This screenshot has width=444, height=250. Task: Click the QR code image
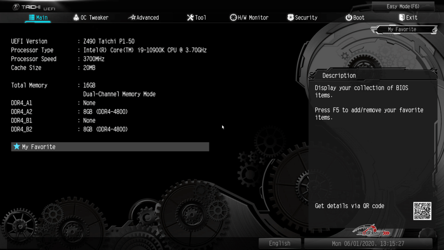coord(422,211)
